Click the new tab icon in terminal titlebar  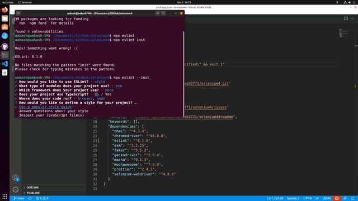click(18, 13)
